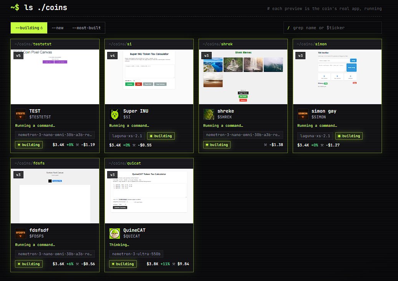
Task: Click the simon gay coin avatar icon
Action: (x=303, y=114)
